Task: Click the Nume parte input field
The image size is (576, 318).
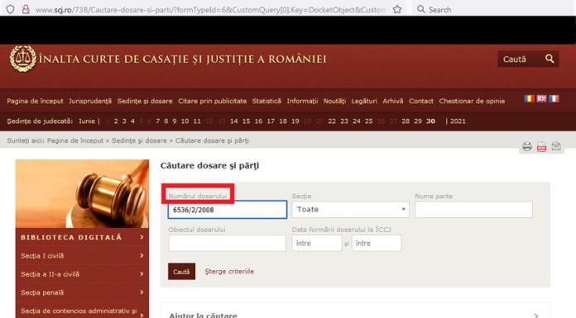Action: pyautogui.click(x=473, y=210)
